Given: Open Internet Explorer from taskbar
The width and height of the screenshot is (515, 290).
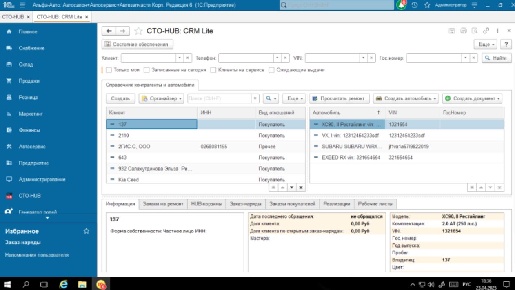Looking at the screenshot, I should click(63, 284).
